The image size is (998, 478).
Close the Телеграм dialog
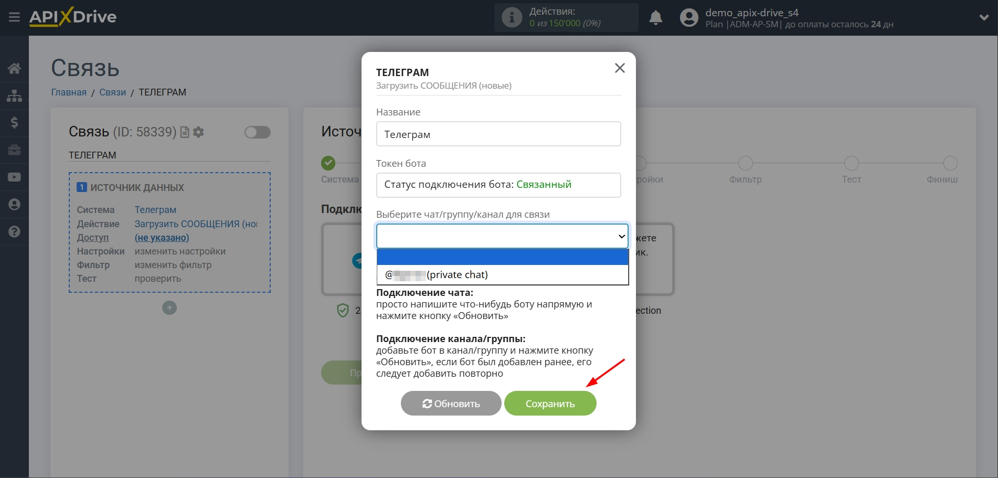tap(620, 68)
